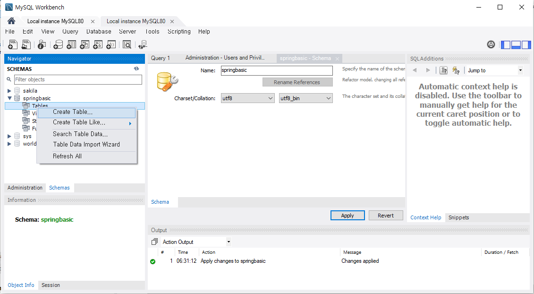Toggle the right SQL Additions panel
534x294 pixels.
point(526,45)
